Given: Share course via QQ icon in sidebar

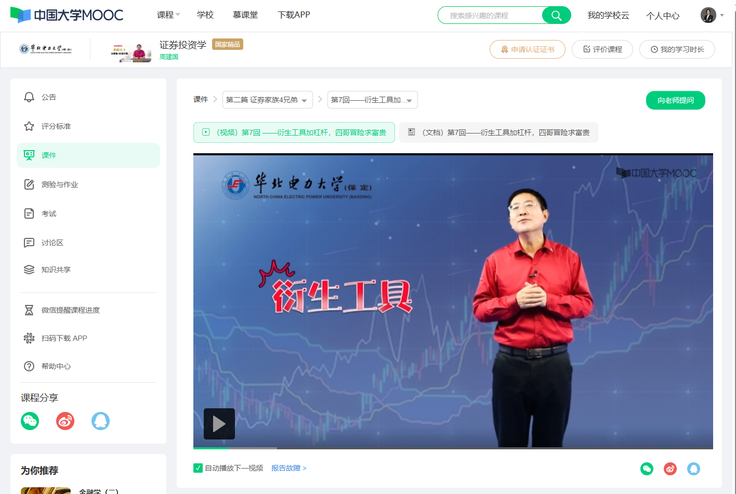Looking at the screenshot, I should [x=101, y=421].
